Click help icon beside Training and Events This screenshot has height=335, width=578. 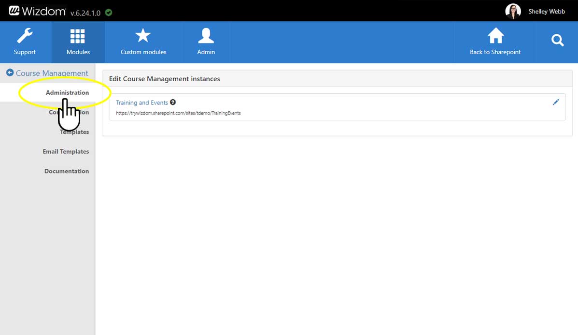pyautogui.click(x=173, y=102)
